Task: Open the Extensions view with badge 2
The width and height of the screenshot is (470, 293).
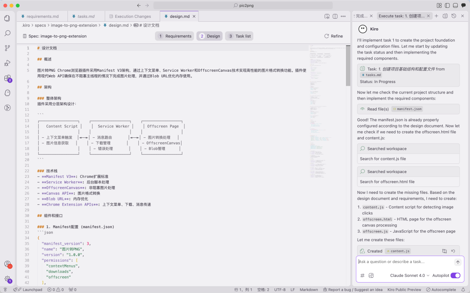Action: point(8,78)
